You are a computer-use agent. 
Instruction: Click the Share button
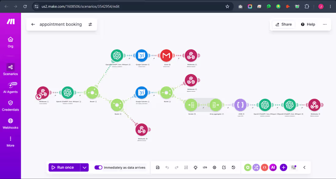(283, 24)
